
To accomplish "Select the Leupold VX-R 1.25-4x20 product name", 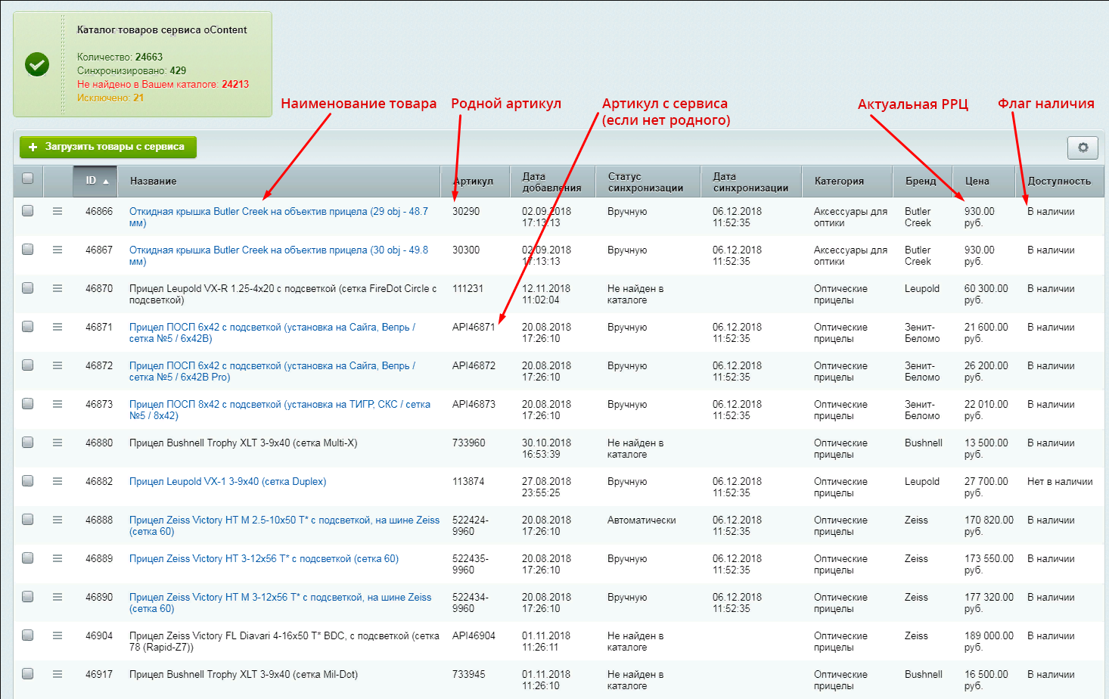I will (283, 294).
